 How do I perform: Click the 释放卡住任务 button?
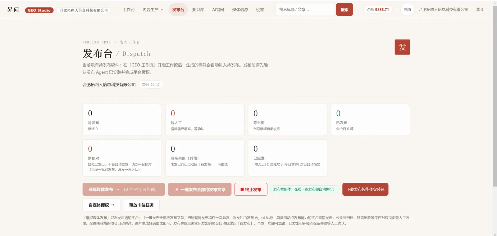coord(141,205)
